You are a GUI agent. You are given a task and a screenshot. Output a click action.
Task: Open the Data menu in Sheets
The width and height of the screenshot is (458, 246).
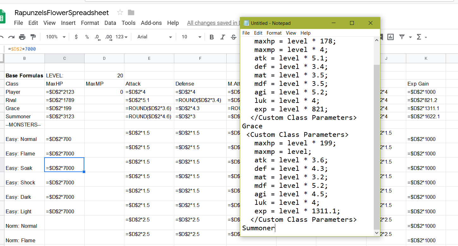click(x=110, y=23)
